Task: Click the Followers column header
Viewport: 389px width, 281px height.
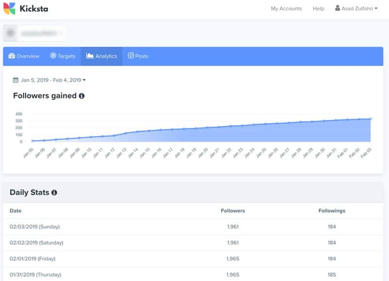Action: point(233,211)
